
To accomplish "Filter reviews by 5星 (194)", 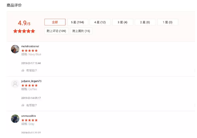I will click(x=77, y=22).
